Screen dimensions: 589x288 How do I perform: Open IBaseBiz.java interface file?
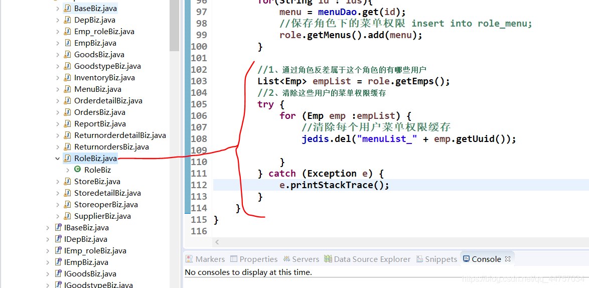(86, 228)
